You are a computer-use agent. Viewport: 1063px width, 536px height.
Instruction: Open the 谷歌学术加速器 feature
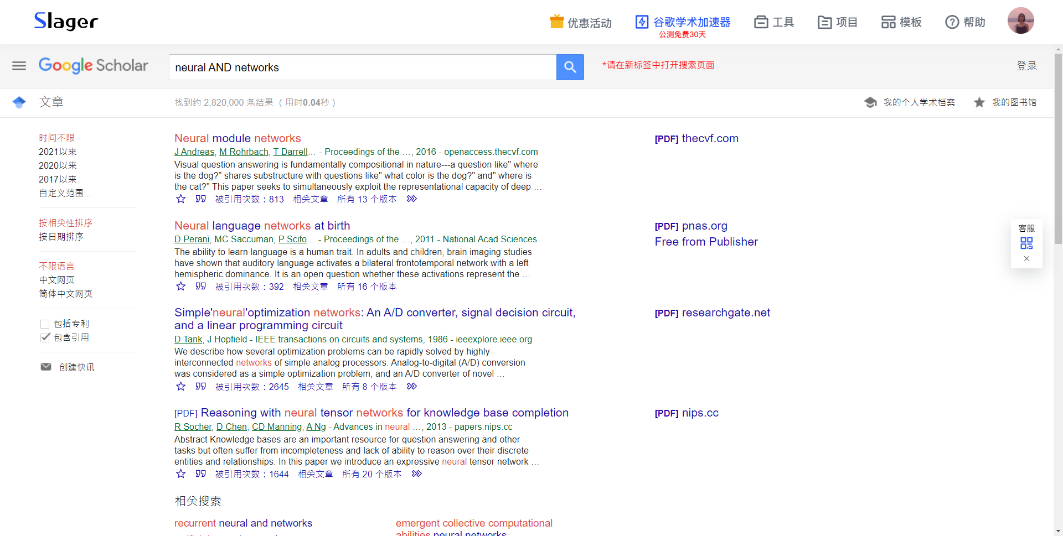pyautogui.click(x=682, y=23)
